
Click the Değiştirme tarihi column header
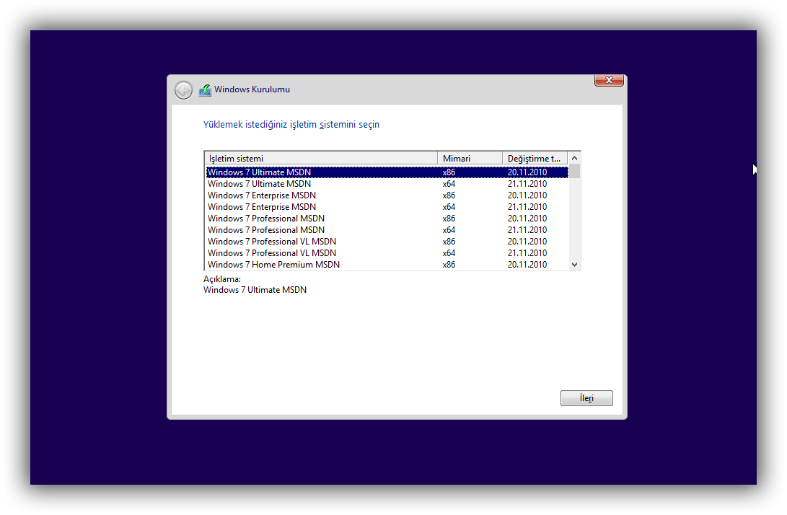click(x=534, y=158)
